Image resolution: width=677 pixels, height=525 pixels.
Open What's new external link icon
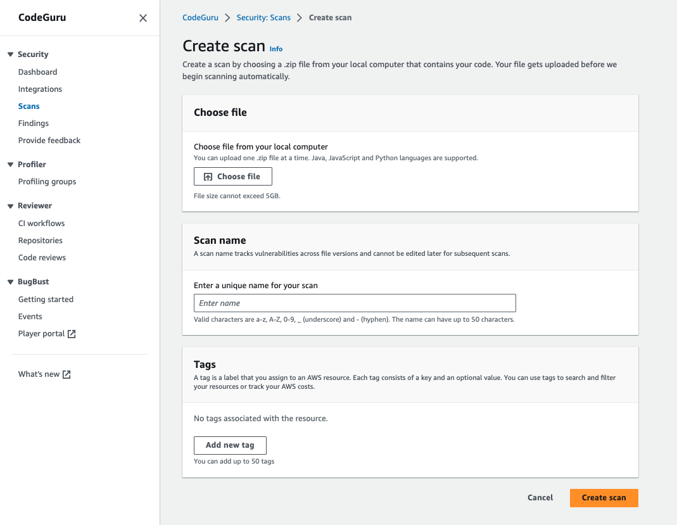pos(66,374)
